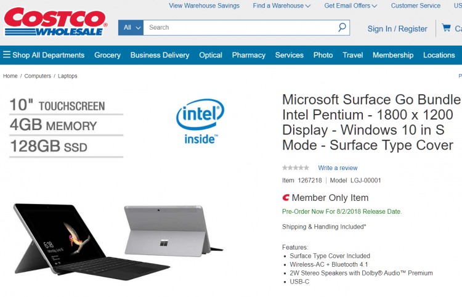Follow the Computers breadcrumb link

pyautogui.click(x=38, y=76)
